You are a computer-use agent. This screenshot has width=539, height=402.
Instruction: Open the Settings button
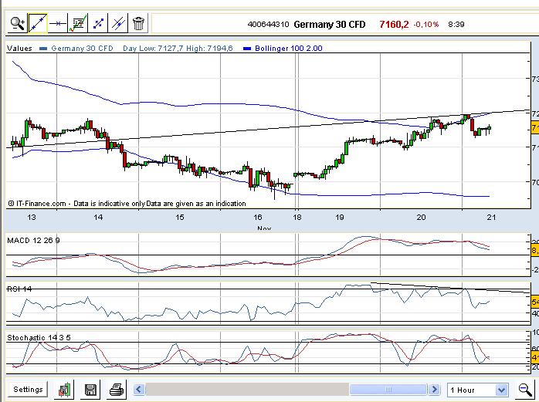[x=28, y=390]
